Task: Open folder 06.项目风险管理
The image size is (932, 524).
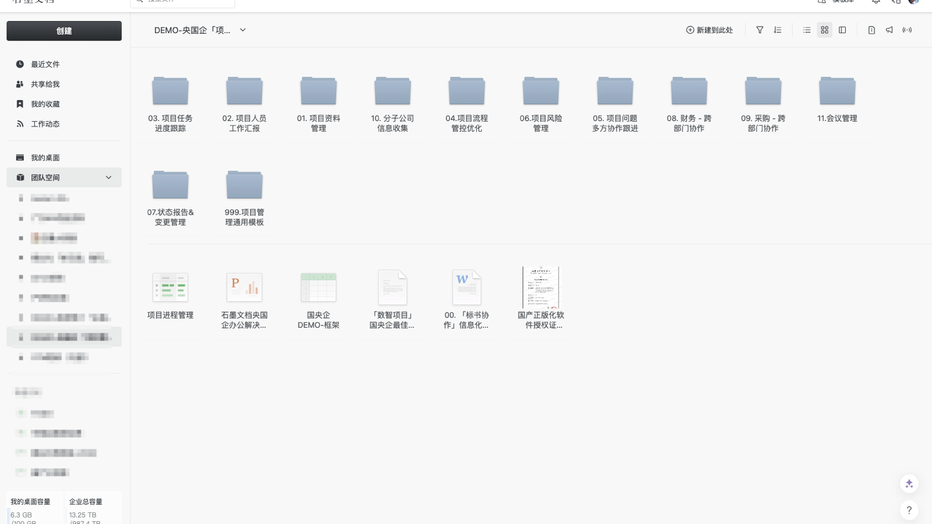Action: point(541,104)
